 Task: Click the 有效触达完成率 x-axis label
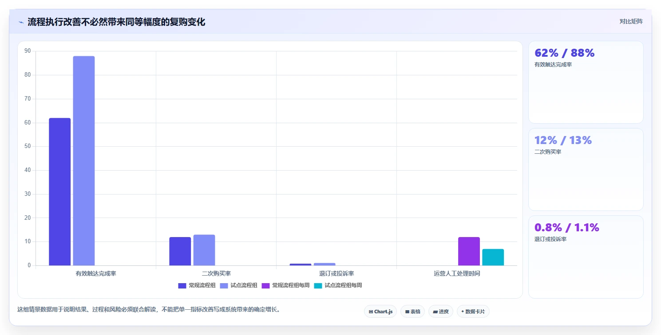pyautogui.click(x=96, y=273)
